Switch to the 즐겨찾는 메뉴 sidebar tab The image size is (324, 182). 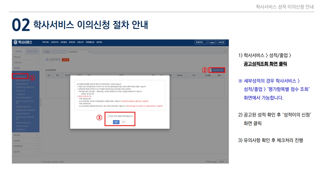point(32,52)
